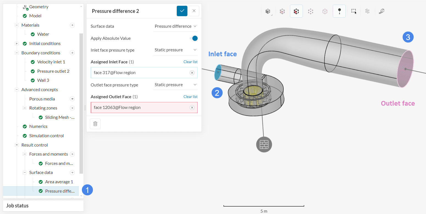
Task: Select Velocity inlet 1 in the tree
Action: point(51,62)
